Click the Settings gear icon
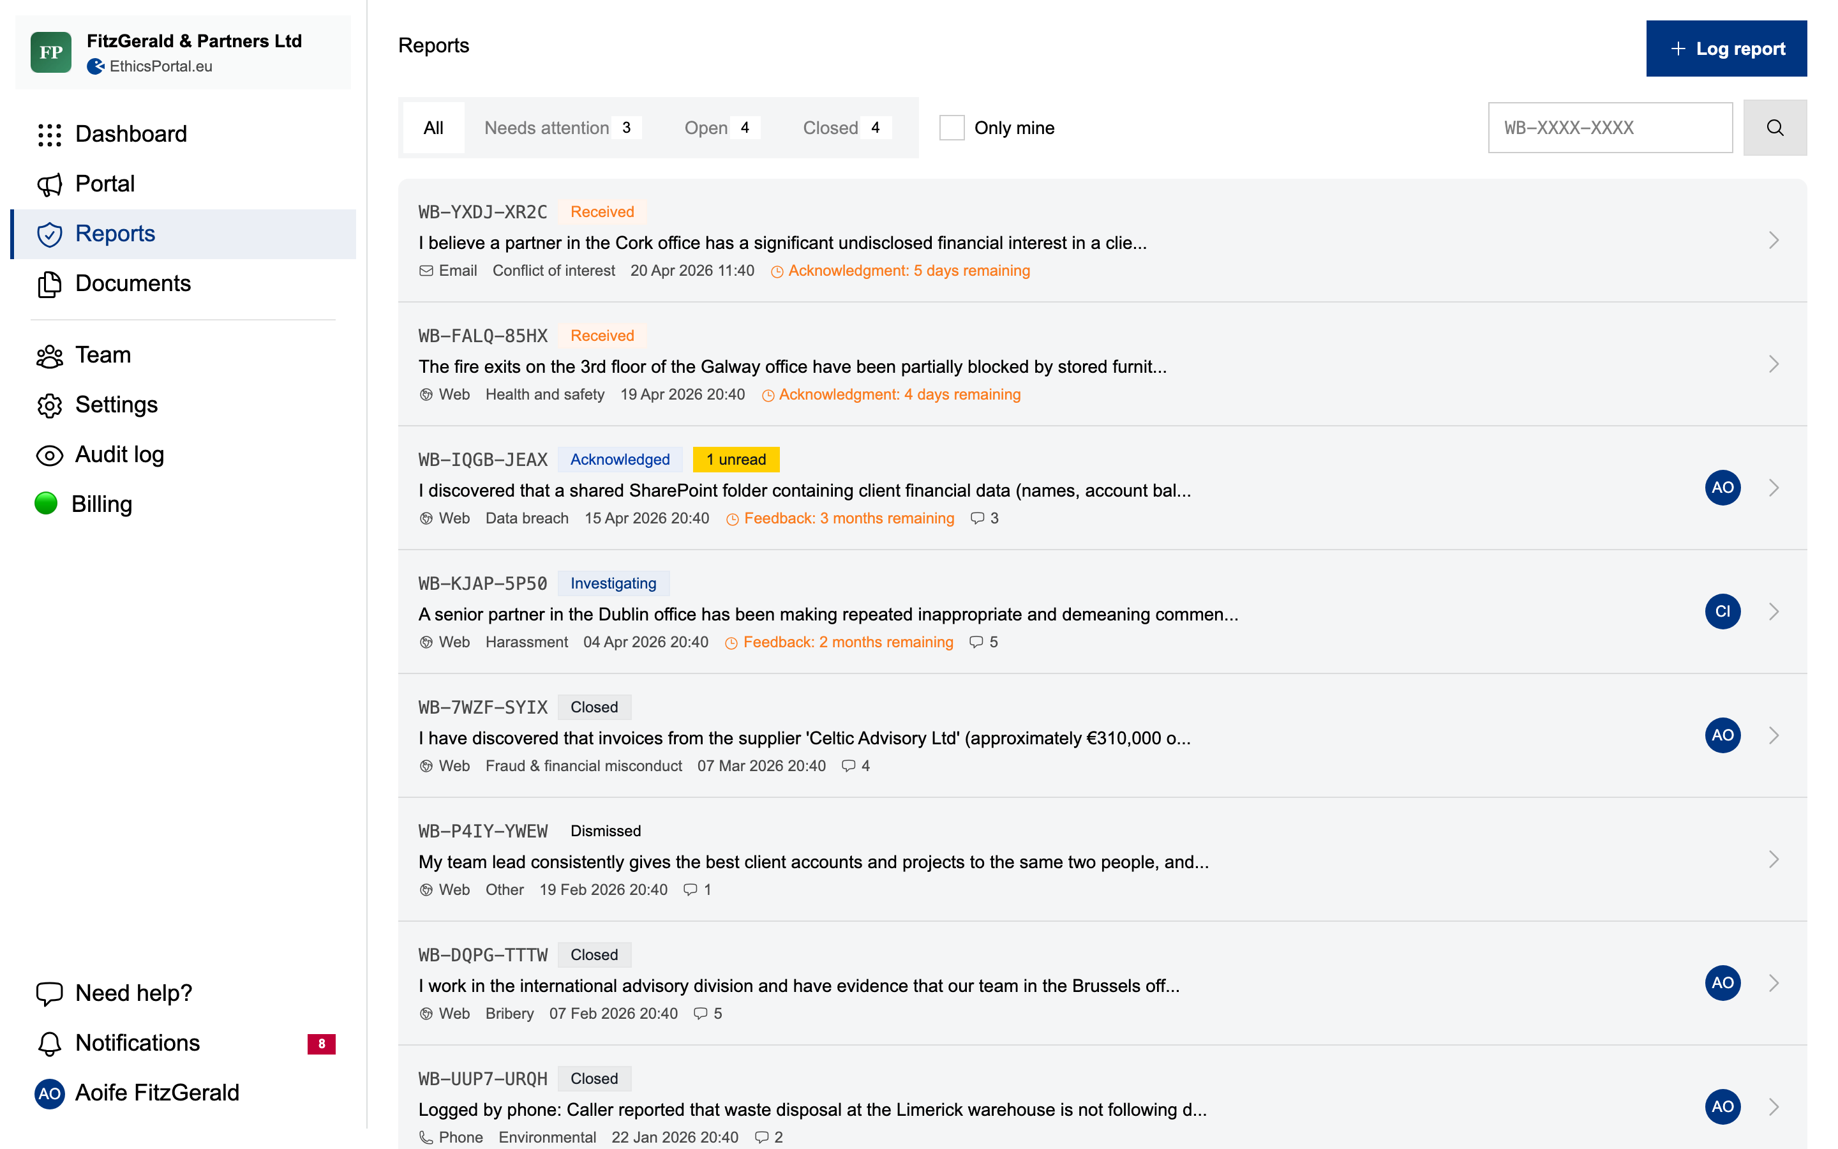1838x1149 pixels. tap(49, 405)
